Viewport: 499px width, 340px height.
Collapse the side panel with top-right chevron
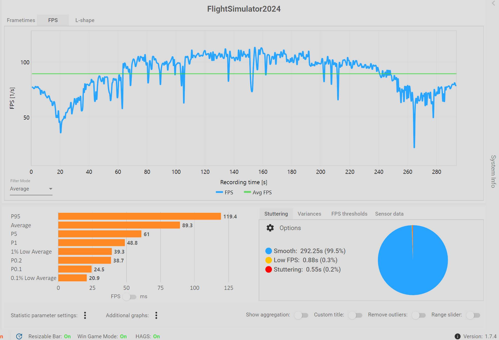[x=493, y=3]
